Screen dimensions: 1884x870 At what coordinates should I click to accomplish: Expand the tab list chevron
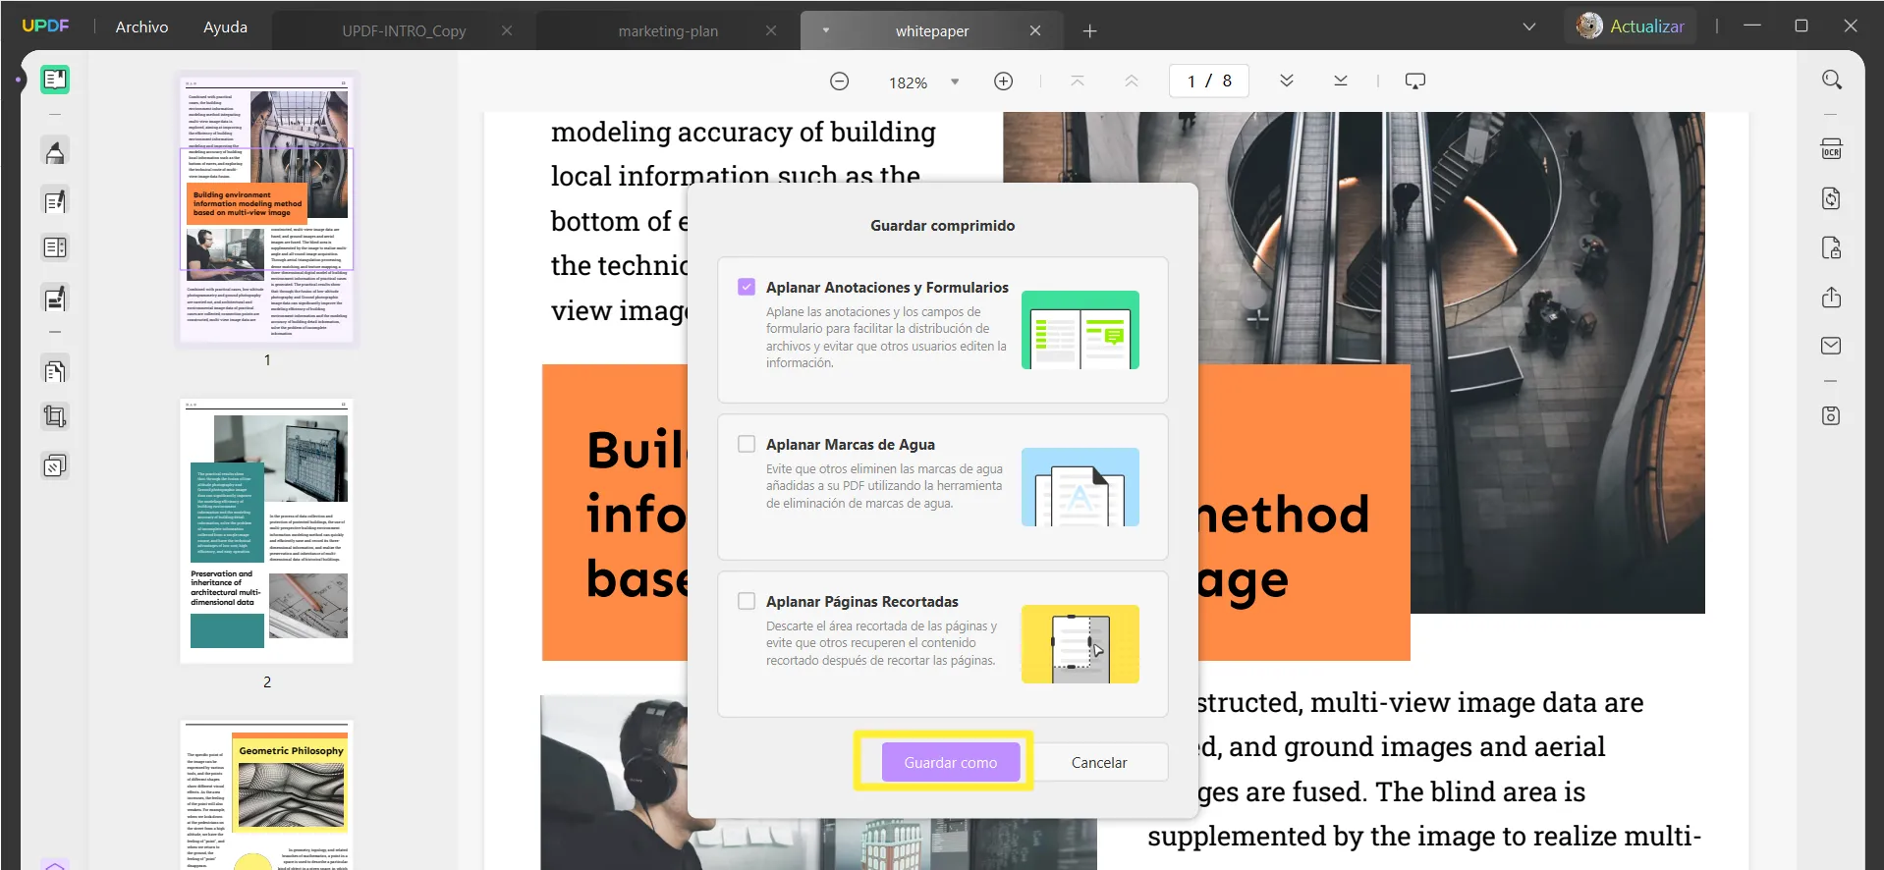(x=1529, y=27)
